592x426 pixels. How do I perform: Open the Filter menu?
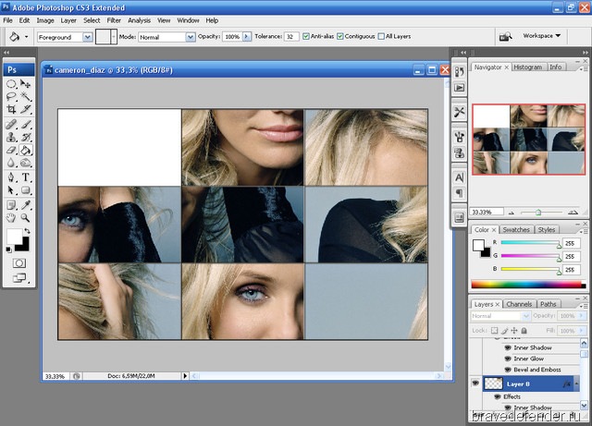click(x=114, y=20)
